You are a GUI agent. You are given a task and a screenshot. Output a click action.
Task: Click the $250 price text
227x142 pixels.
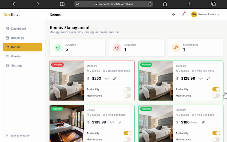[96, 78]
